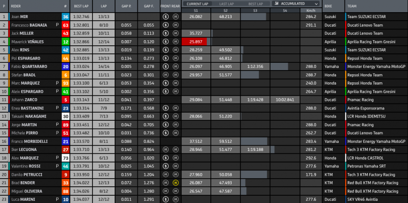Click Joan Mir's soft front tyre icon
Screen dimensions: 408x203
click(166, 16)
